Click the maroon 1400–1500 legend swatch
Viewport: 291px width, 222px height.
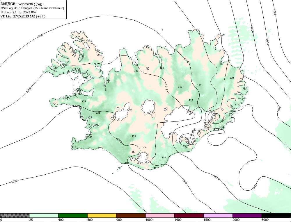pos(189,215)
